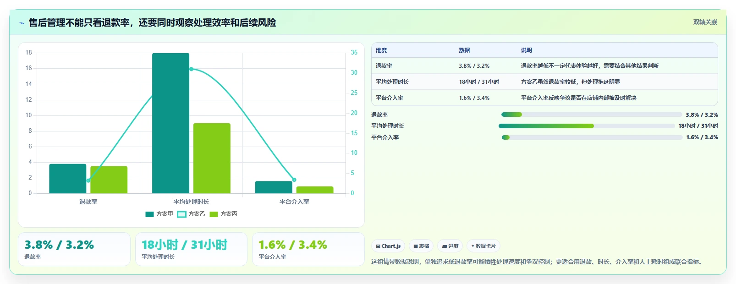Click the 3.8% / 3.2% value beside progress bar

point(702,115)
